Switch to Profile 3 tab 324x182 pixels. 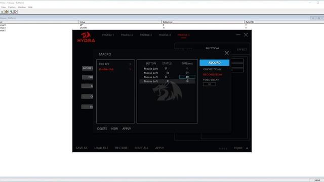coord(146,35)
